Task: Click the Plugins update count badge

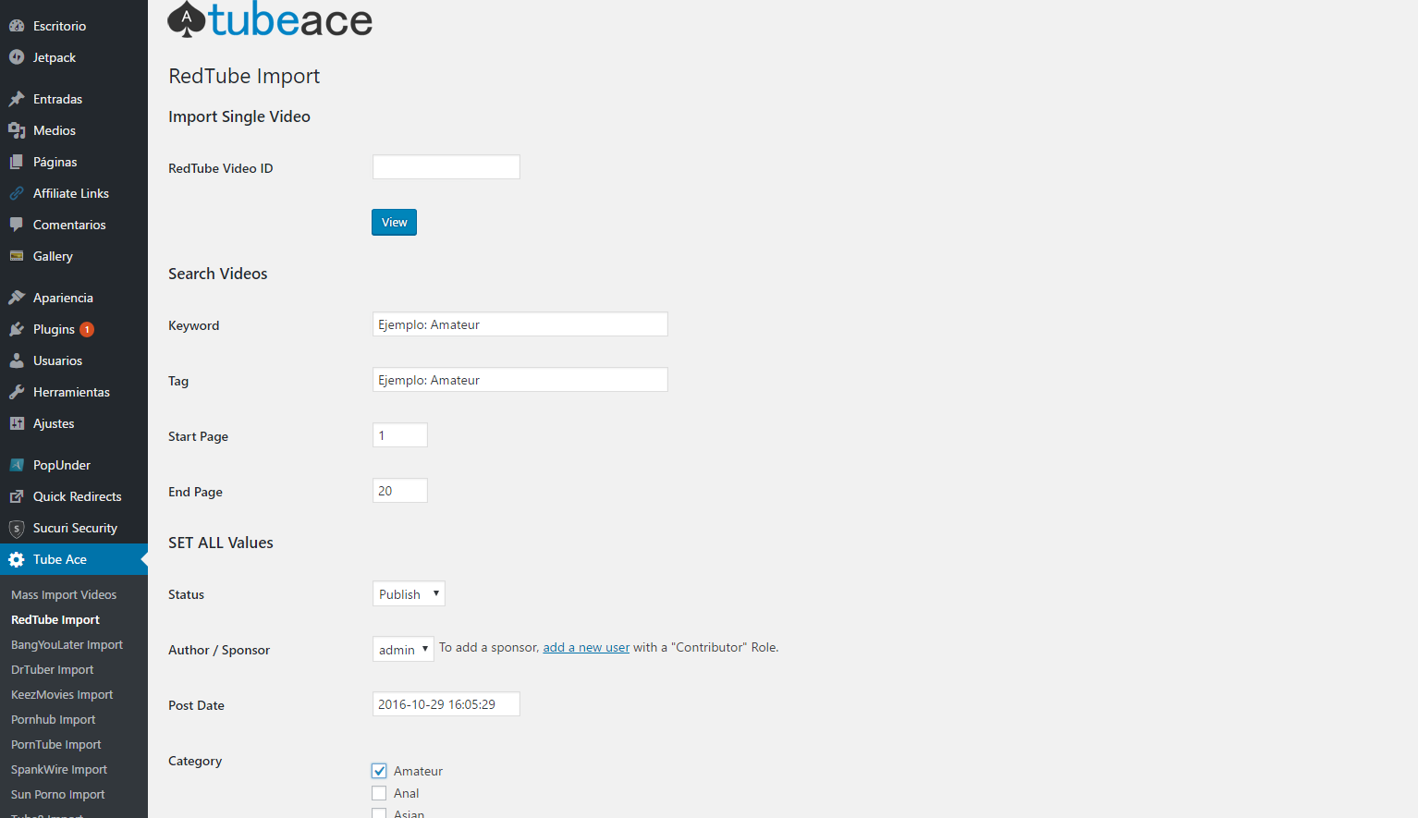Action: (x=87, y=329)
